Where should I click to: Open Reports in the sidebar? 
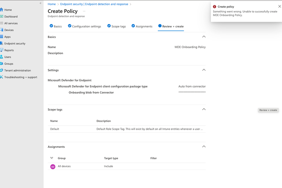coord(9,50)
